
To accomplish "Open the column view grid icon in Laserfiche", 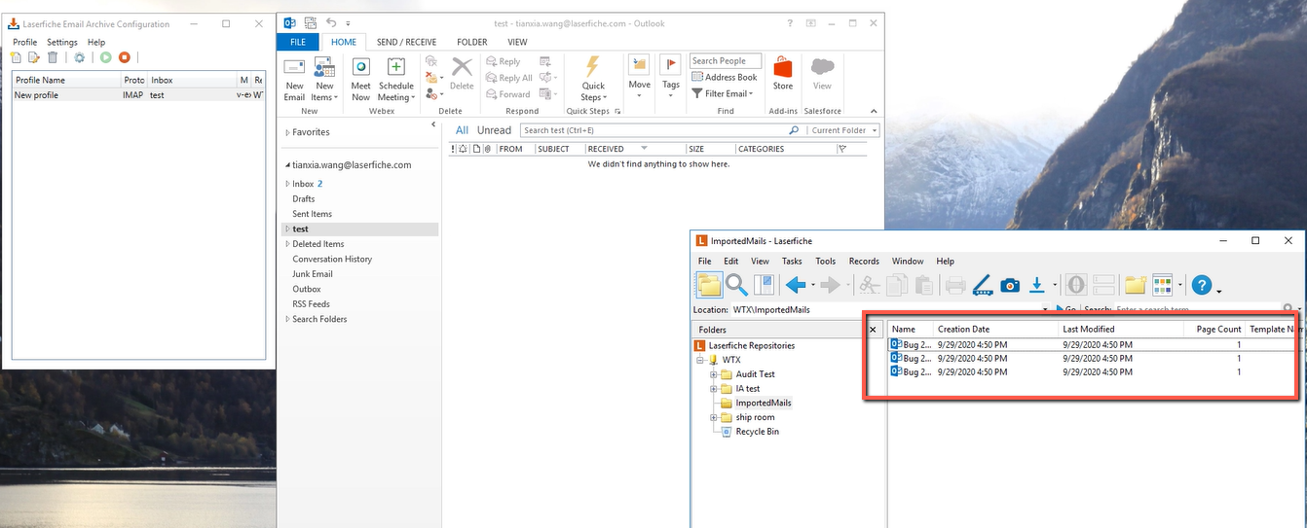I will (x=1162, y=284).
